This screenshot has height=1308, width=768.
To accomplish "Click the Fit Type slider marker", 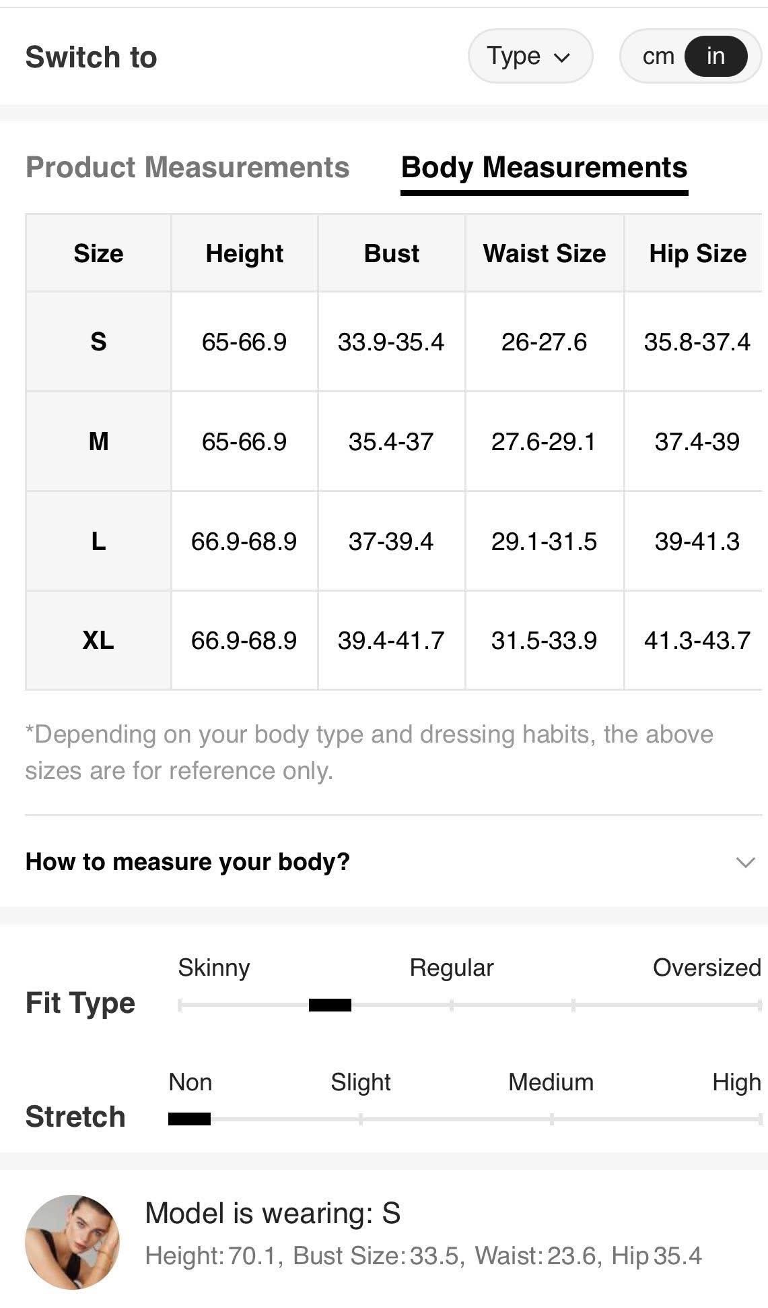I will (x=330, y=1005).
